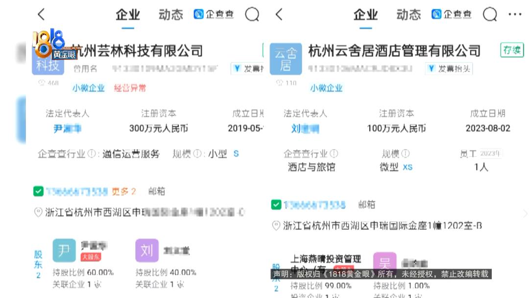The image size is (529, 298).
Task: Tap company title 杭州芸林科技有限公司
Action: pos(137,51)
